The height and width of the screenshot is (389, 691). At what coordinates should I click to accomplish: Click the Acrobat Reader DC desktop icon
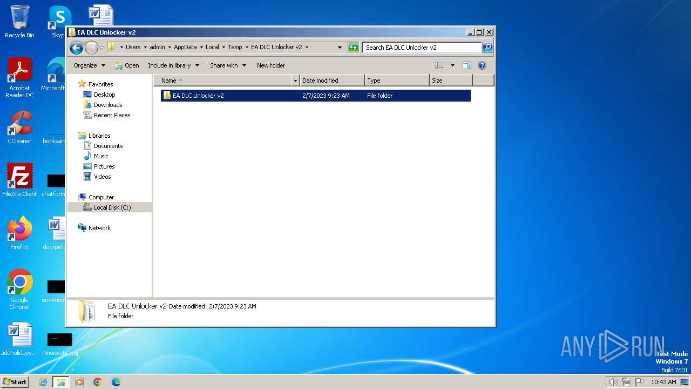point(19,78)
